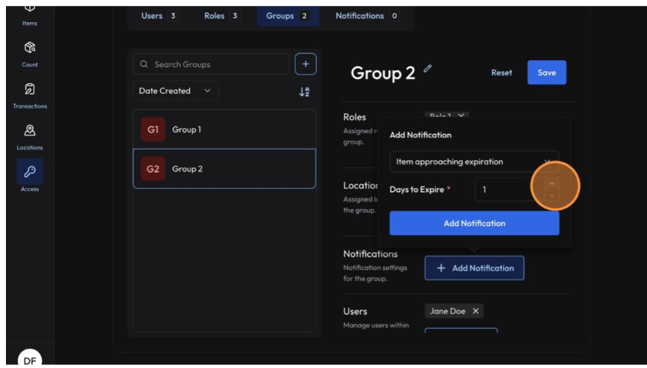Click the Groups count badge 2
The image size is (647, 368).
click(x=304, y=16)
